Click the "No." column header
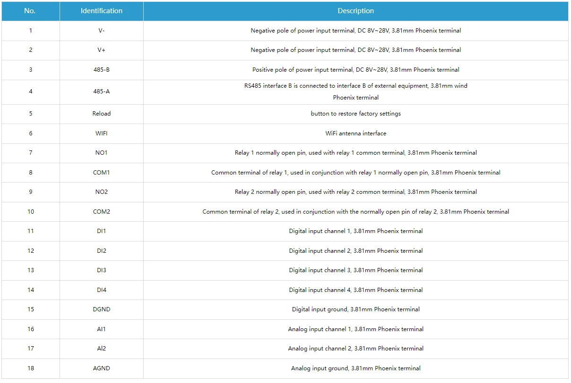This screenshot has width=571, height=383. [x=30, y=11]
